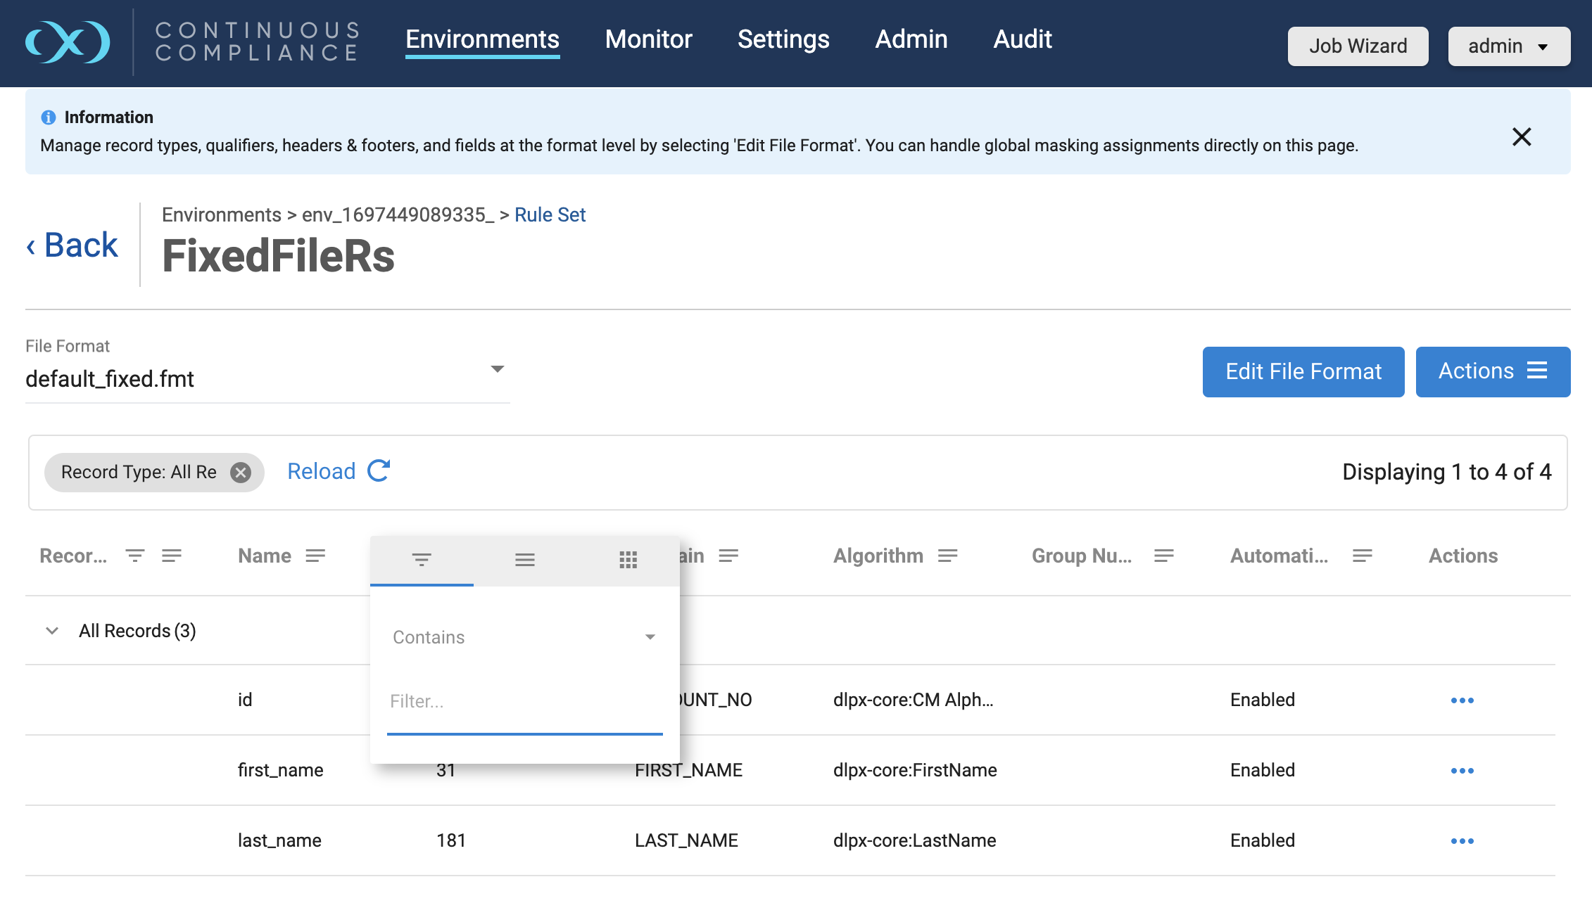Viewport: 1592px width, 903px height.
Task: Dismiss the Information banner with X
Action: click(1522, 136)
